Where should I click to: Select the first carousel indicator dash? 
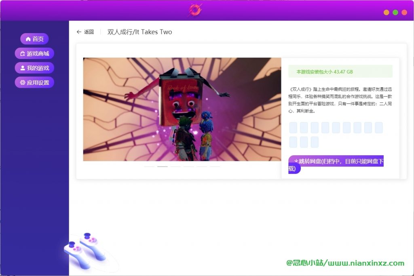[x=149, y=166]
